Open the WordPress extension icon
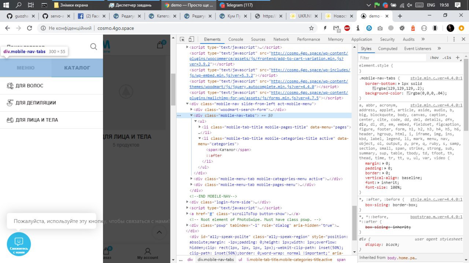Viewport: 469px width, 263px height. [x=369, y=28]
